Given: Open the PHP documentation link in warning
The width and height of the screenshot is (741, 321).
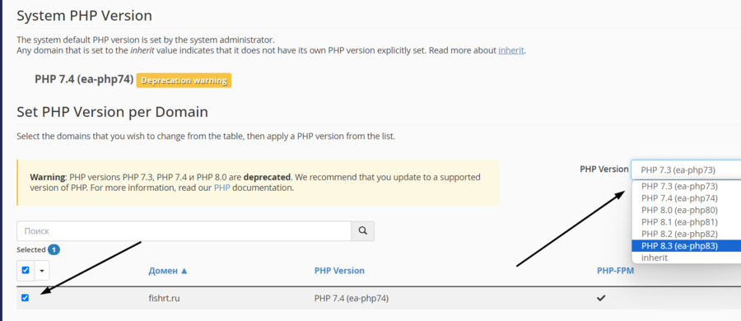Looking at the screenshot, I should point(222,188).
